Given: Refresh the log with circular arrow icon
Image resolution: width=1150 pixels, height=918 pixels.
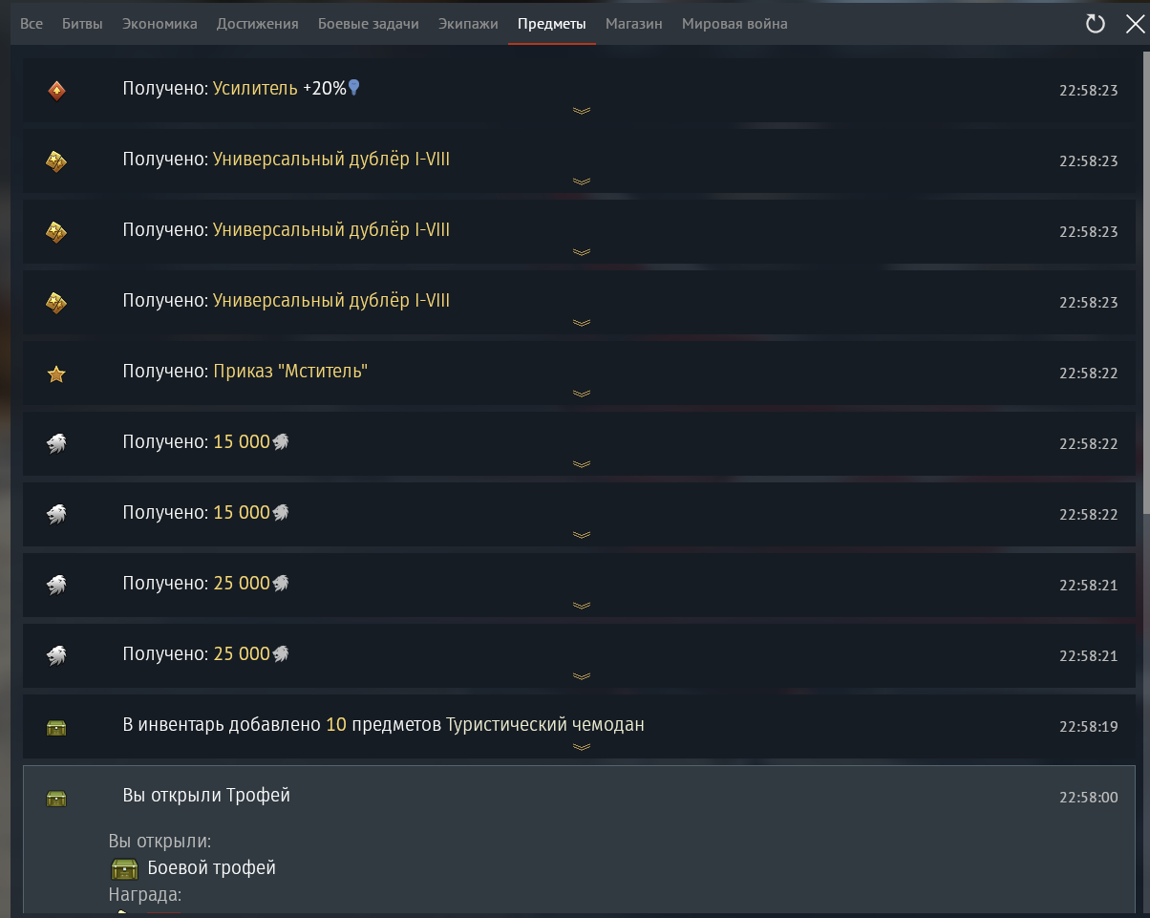Looking at the screenshot, I should [1096, 24].
